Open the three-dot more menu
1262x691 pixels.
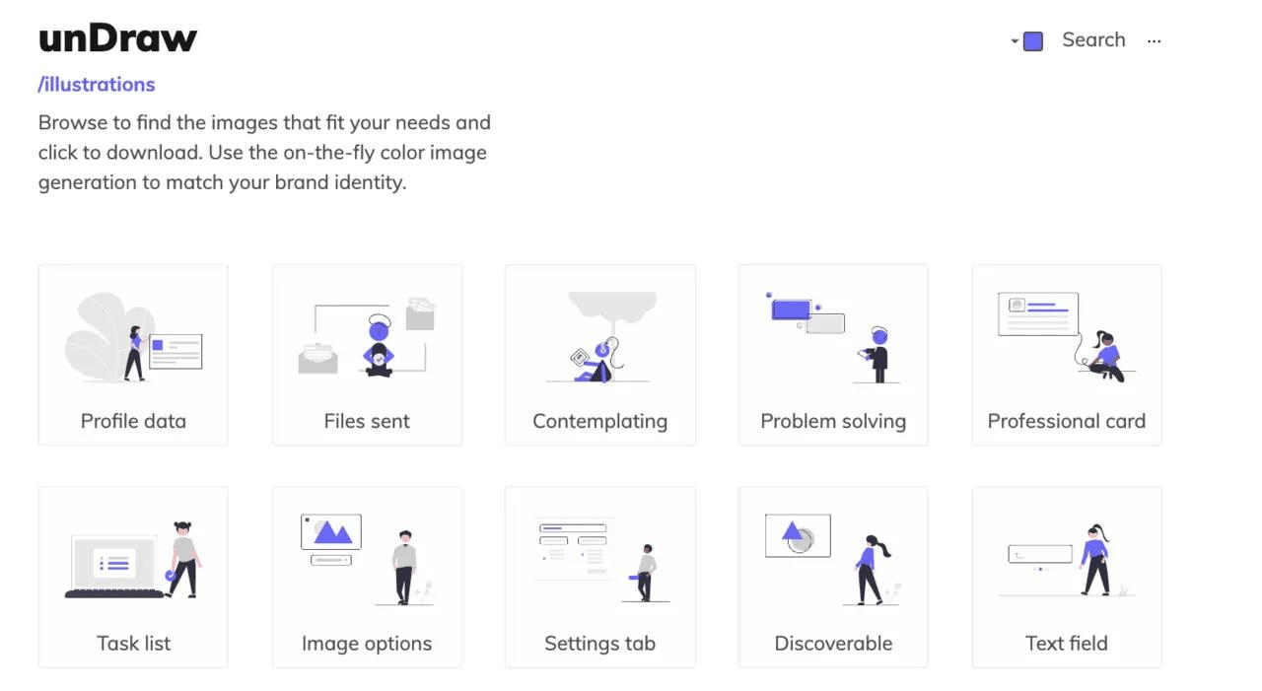click(x=1155, y=40)
